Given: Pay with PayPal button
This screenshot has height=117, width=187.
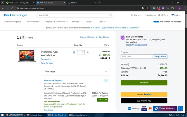Looking at the screenshot, I should pos(144,94).
